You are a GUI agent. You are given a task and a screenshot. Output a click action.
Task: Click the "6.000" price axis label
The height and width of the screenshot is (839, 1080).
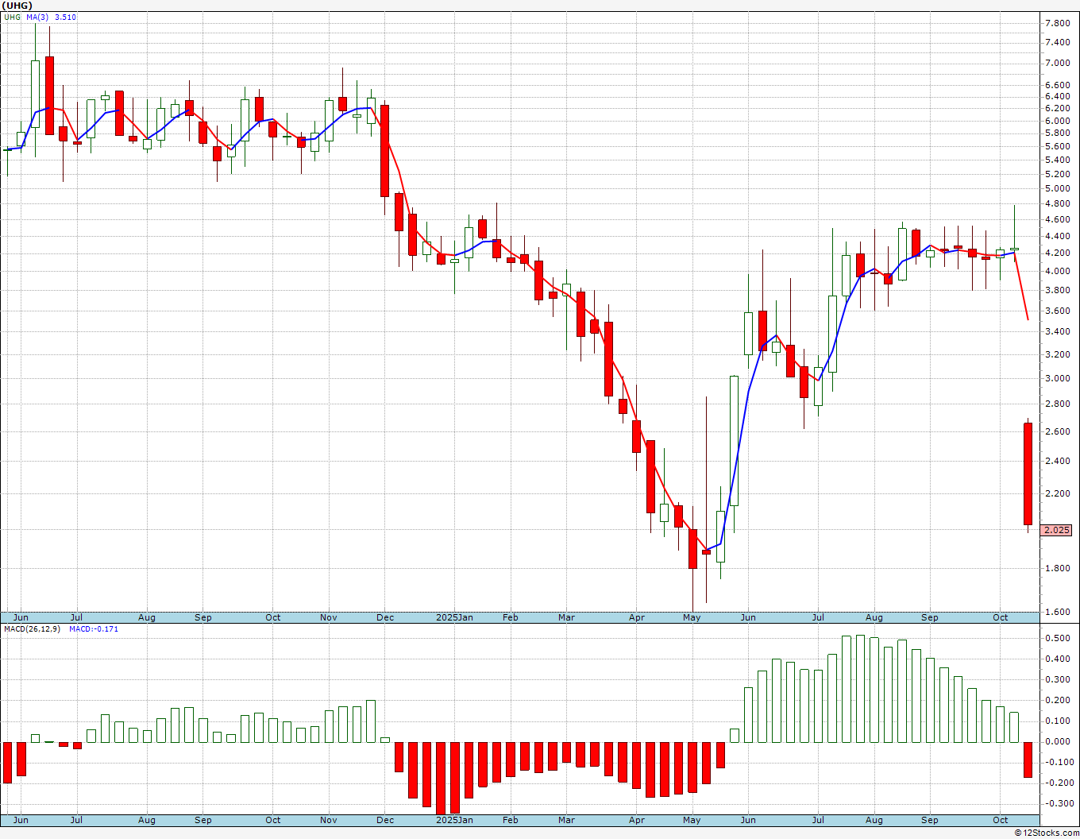1057,121
